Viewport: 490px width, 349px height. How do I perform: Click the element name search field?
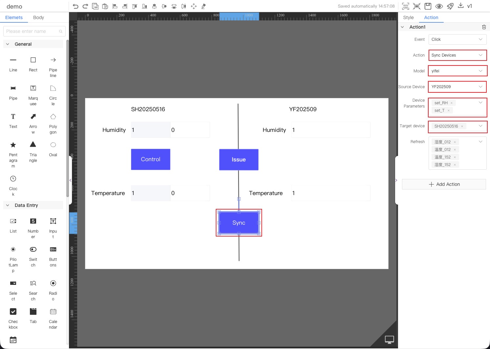[x=32, y=31]
